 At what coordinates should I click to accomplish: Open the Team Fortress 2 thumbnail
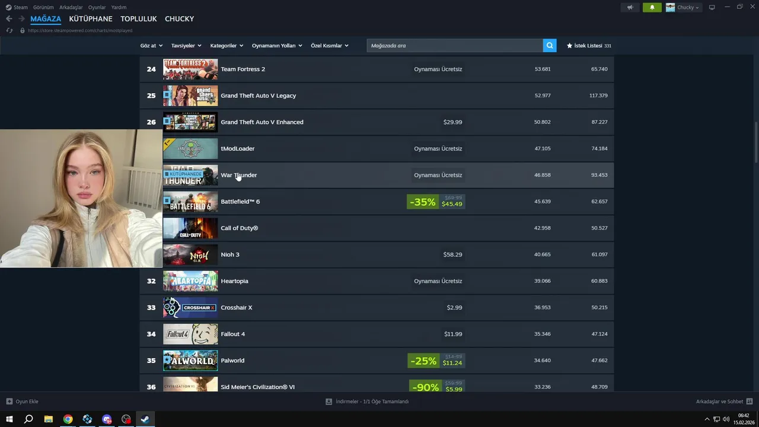(x=190, y=69)
